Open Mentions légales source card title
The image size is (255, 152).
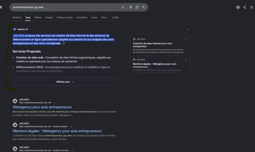tap(154, 65)
